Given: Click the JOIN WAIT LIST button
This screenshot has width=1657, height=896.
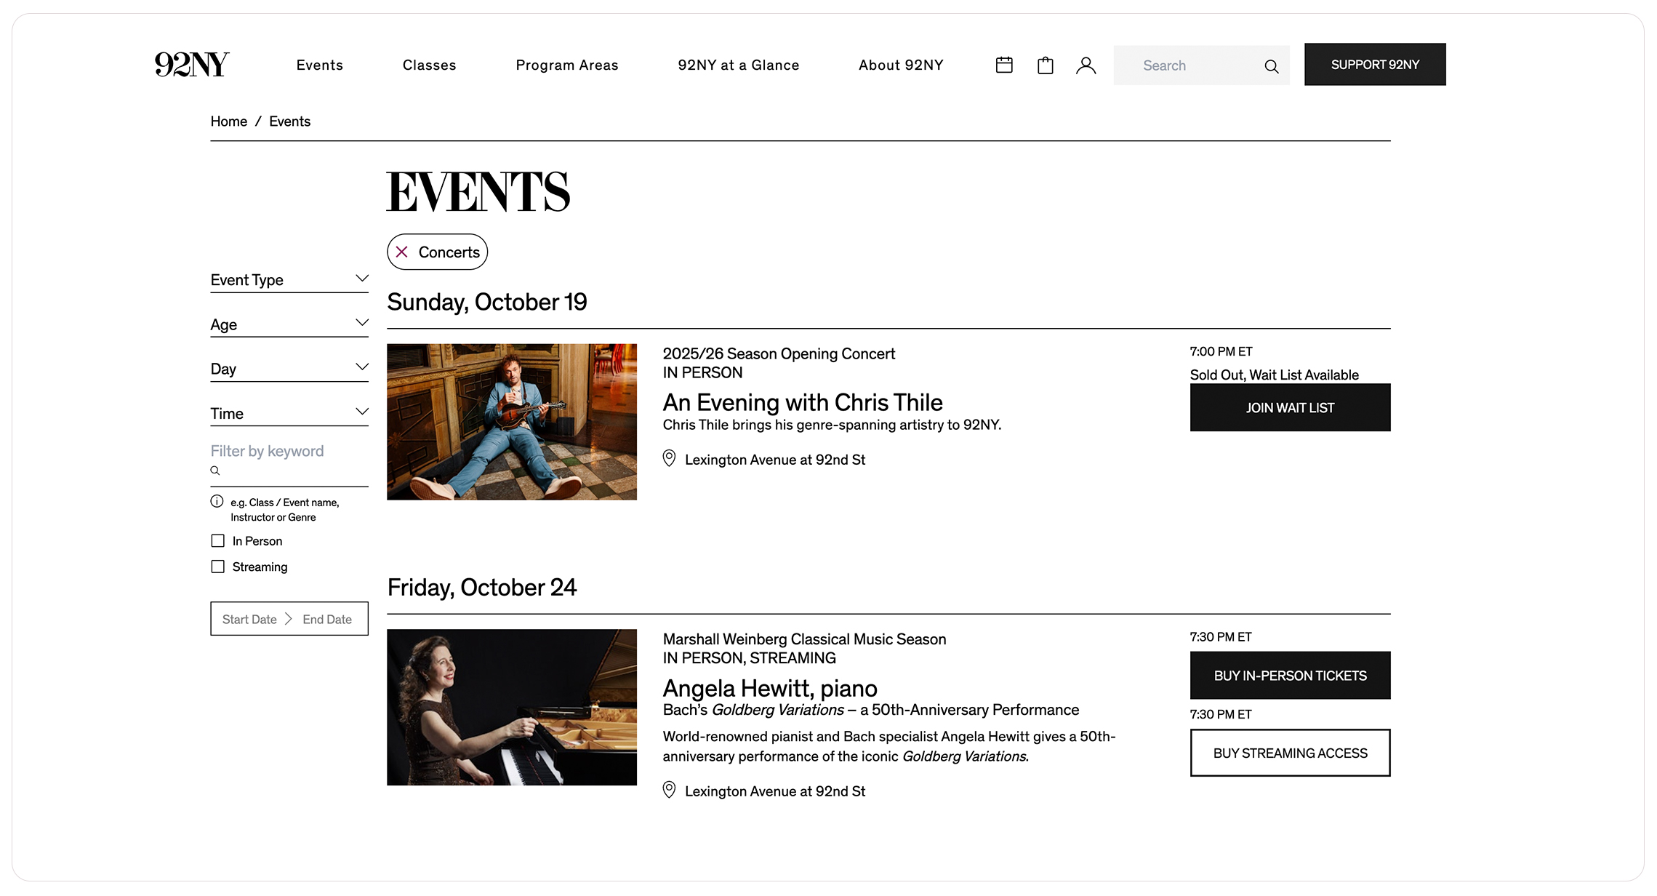Looking at the screenshot, I should pos(1289,407).
